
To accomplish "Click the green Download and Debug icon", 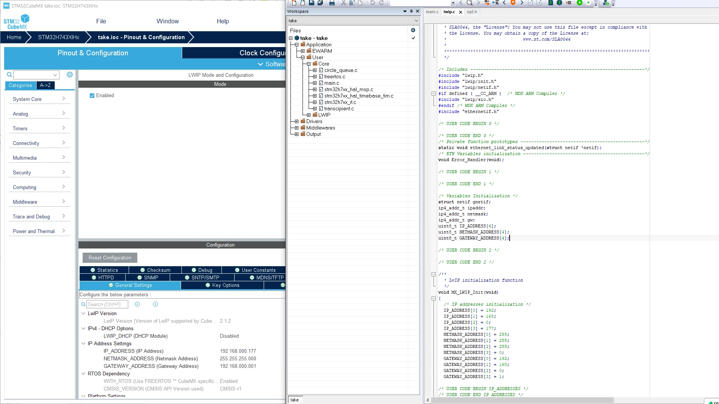I will (579, 3).
